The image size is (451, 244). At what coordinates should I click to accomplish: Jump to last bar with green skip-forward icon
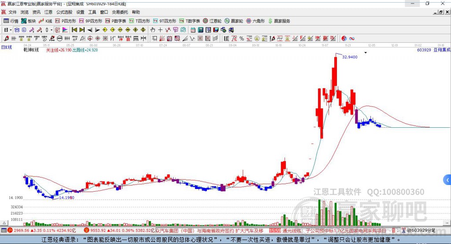(x=82, y=30)
